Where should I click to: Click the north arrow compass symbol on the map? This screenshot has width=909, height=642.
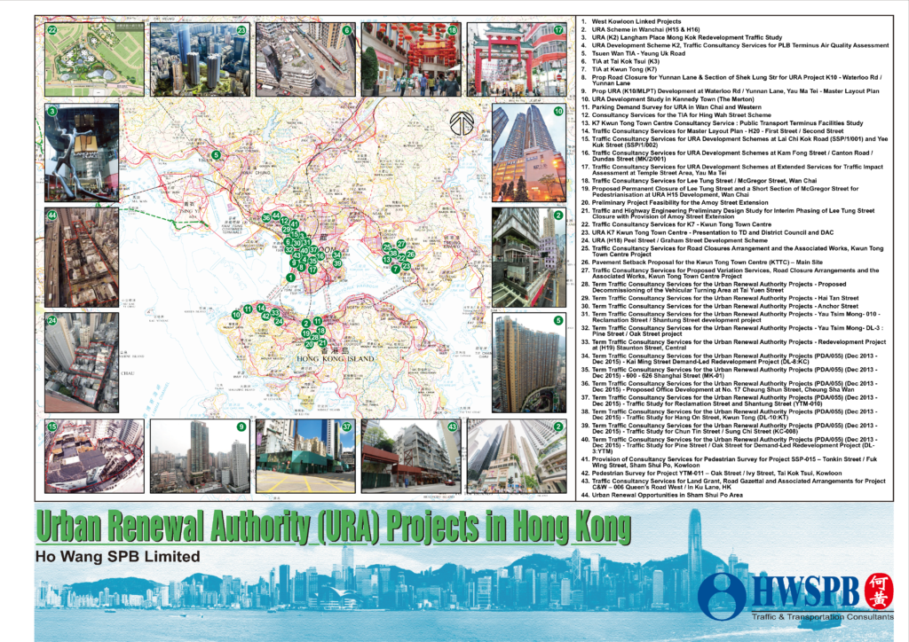[462, 122]
